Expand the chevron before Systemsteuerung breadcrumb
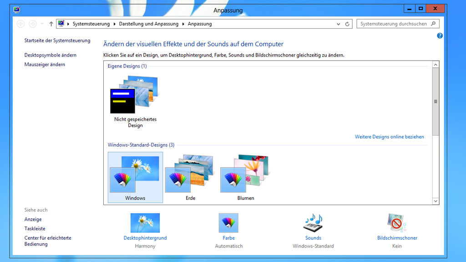 [68, 24]
